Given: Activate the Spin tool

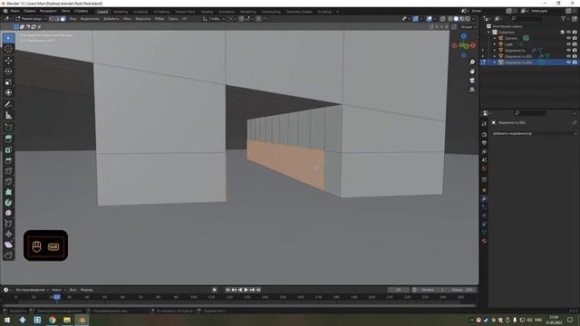Looking at the screenshot, I should [8, 203].
